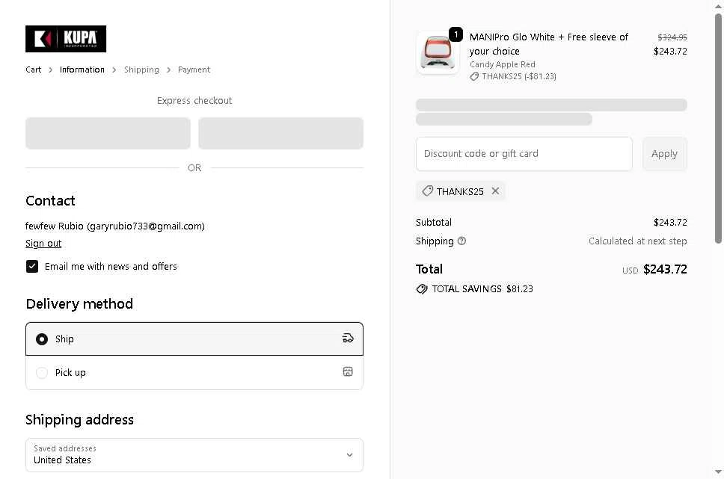
Task: Open the Shipping help question icon
Action: click(461, 241)
